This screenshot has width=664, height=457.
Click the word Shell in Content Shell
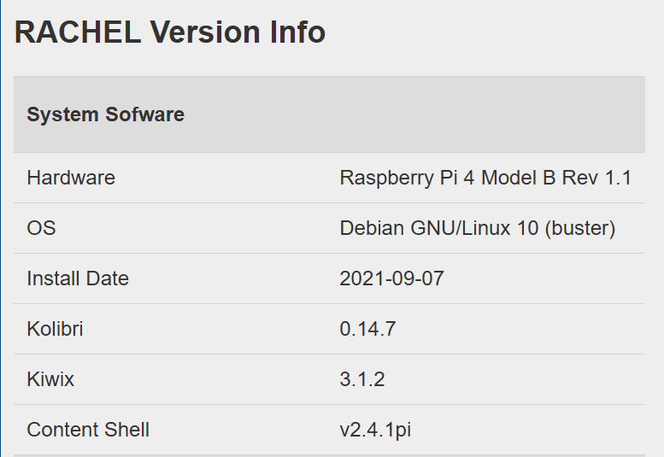click(127, 430)
